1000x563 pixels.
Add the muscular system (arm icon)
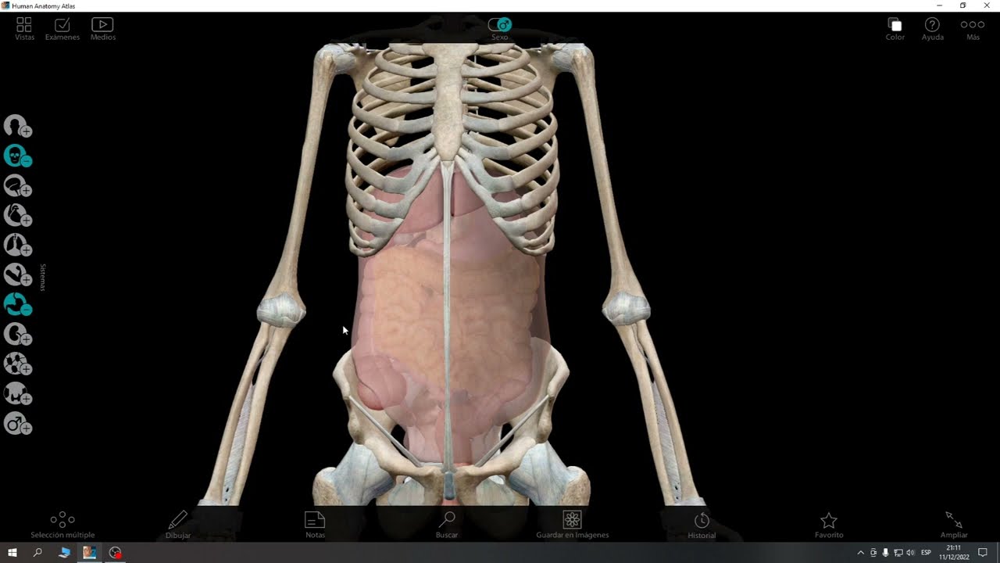point(17,275)
